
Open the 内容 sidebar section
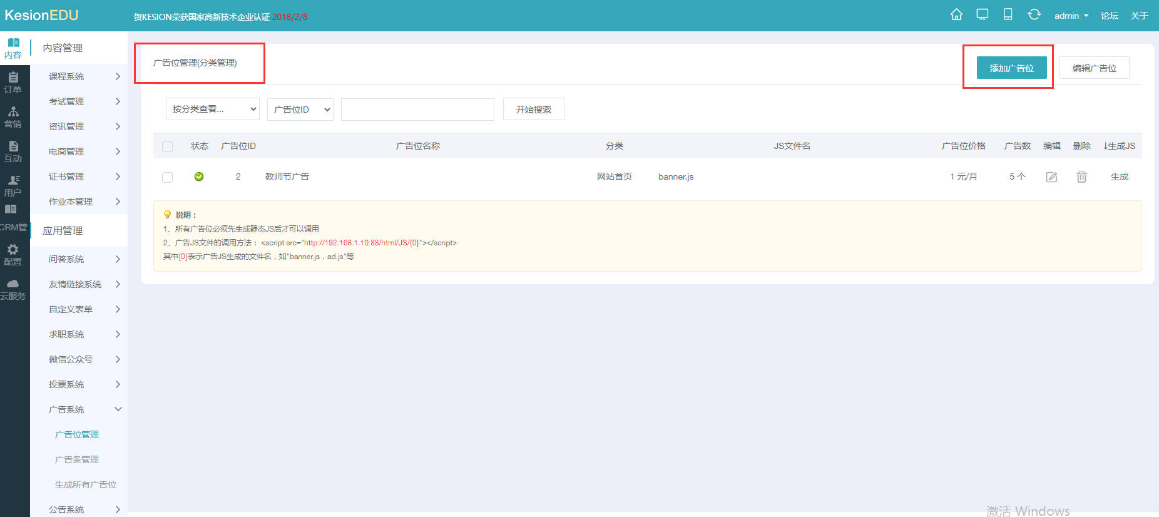click(13, 48)
